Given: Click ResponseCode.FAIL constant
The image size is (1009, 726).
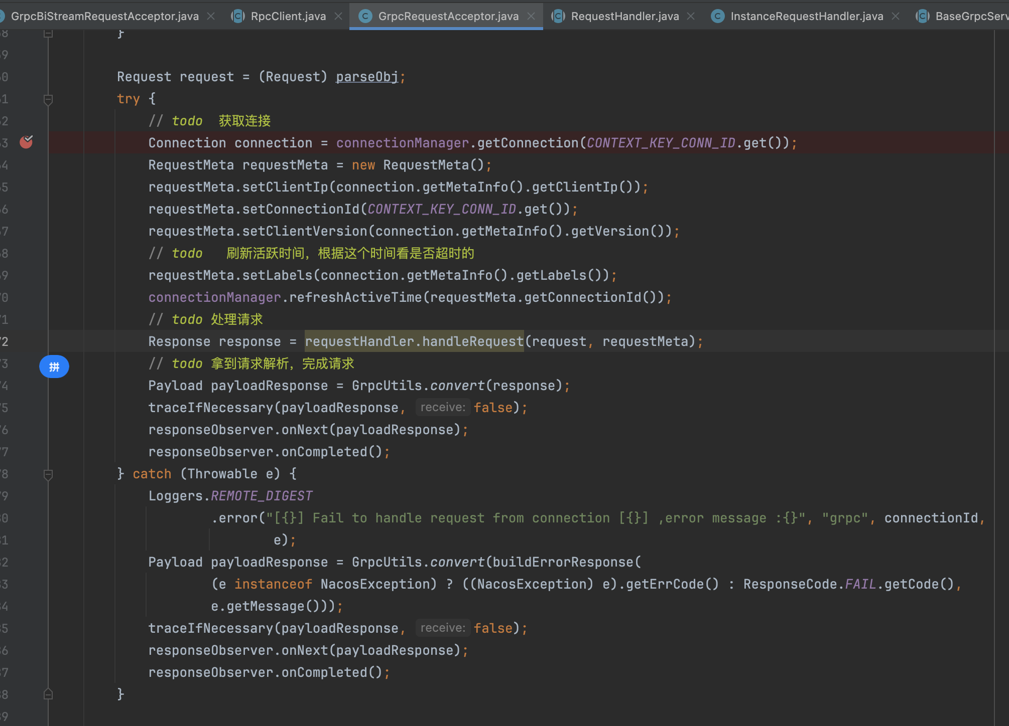Looking at the screenshot, I should pyautogui.click(x=809, y=584).
